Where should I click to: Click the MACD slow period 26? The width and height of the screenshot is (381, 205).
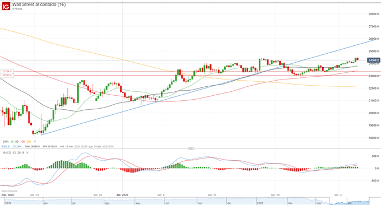pyautogui.click(x=19, y=152)
